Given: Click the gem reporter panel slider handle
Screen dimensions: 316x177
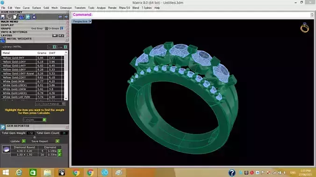Looking at the screenshot, I should point(35,137).
